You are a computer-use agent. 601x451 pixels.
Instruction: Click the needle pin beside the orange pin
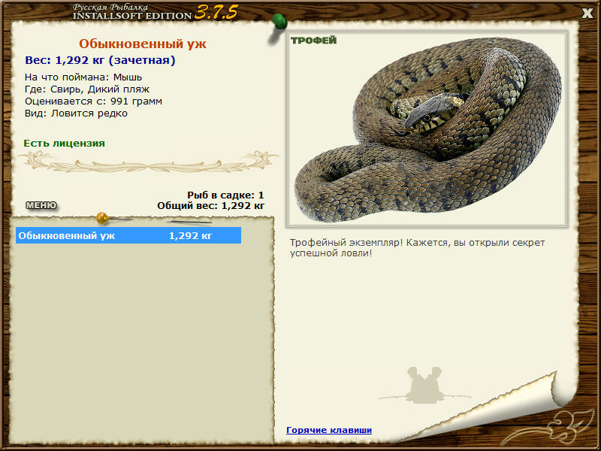(190, 221)
